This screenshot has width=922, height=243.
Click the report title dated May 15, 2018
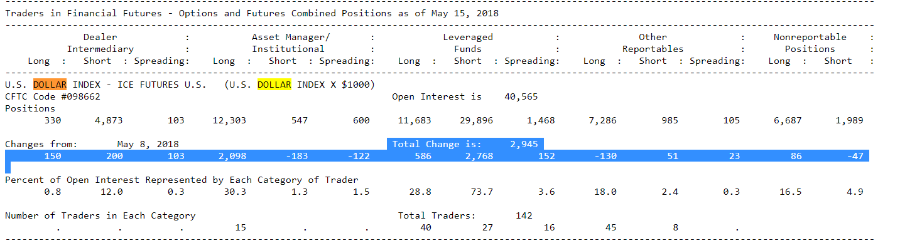tap(252, 13)
